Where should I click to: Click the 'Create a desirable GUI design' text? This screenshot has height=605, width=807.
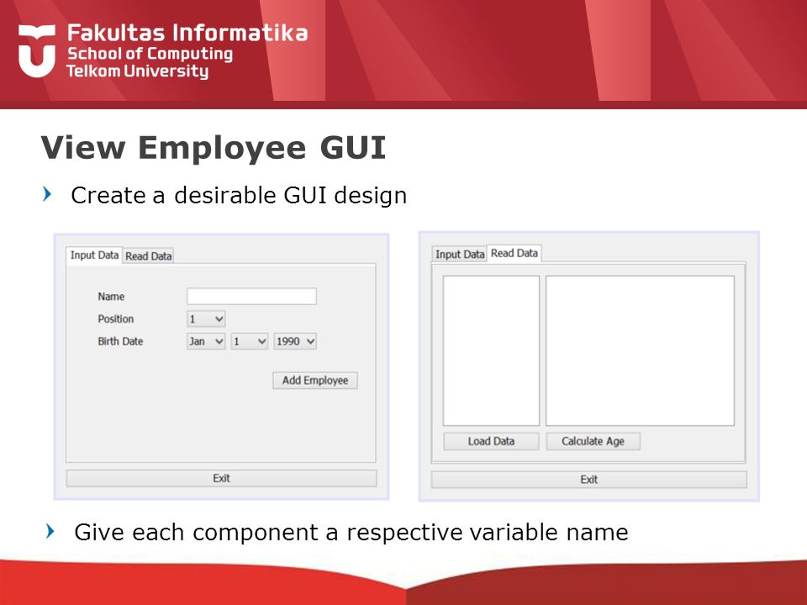coord(239,196)
